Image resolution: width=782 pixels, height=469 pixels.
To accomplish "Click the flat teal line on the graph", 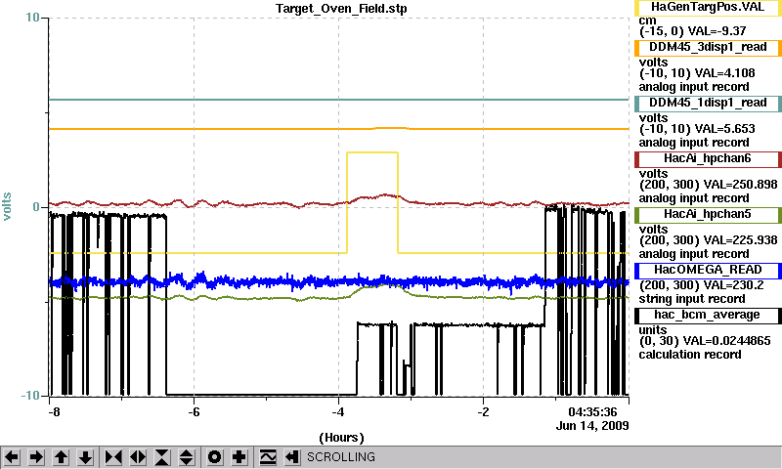I will point(339,100).
